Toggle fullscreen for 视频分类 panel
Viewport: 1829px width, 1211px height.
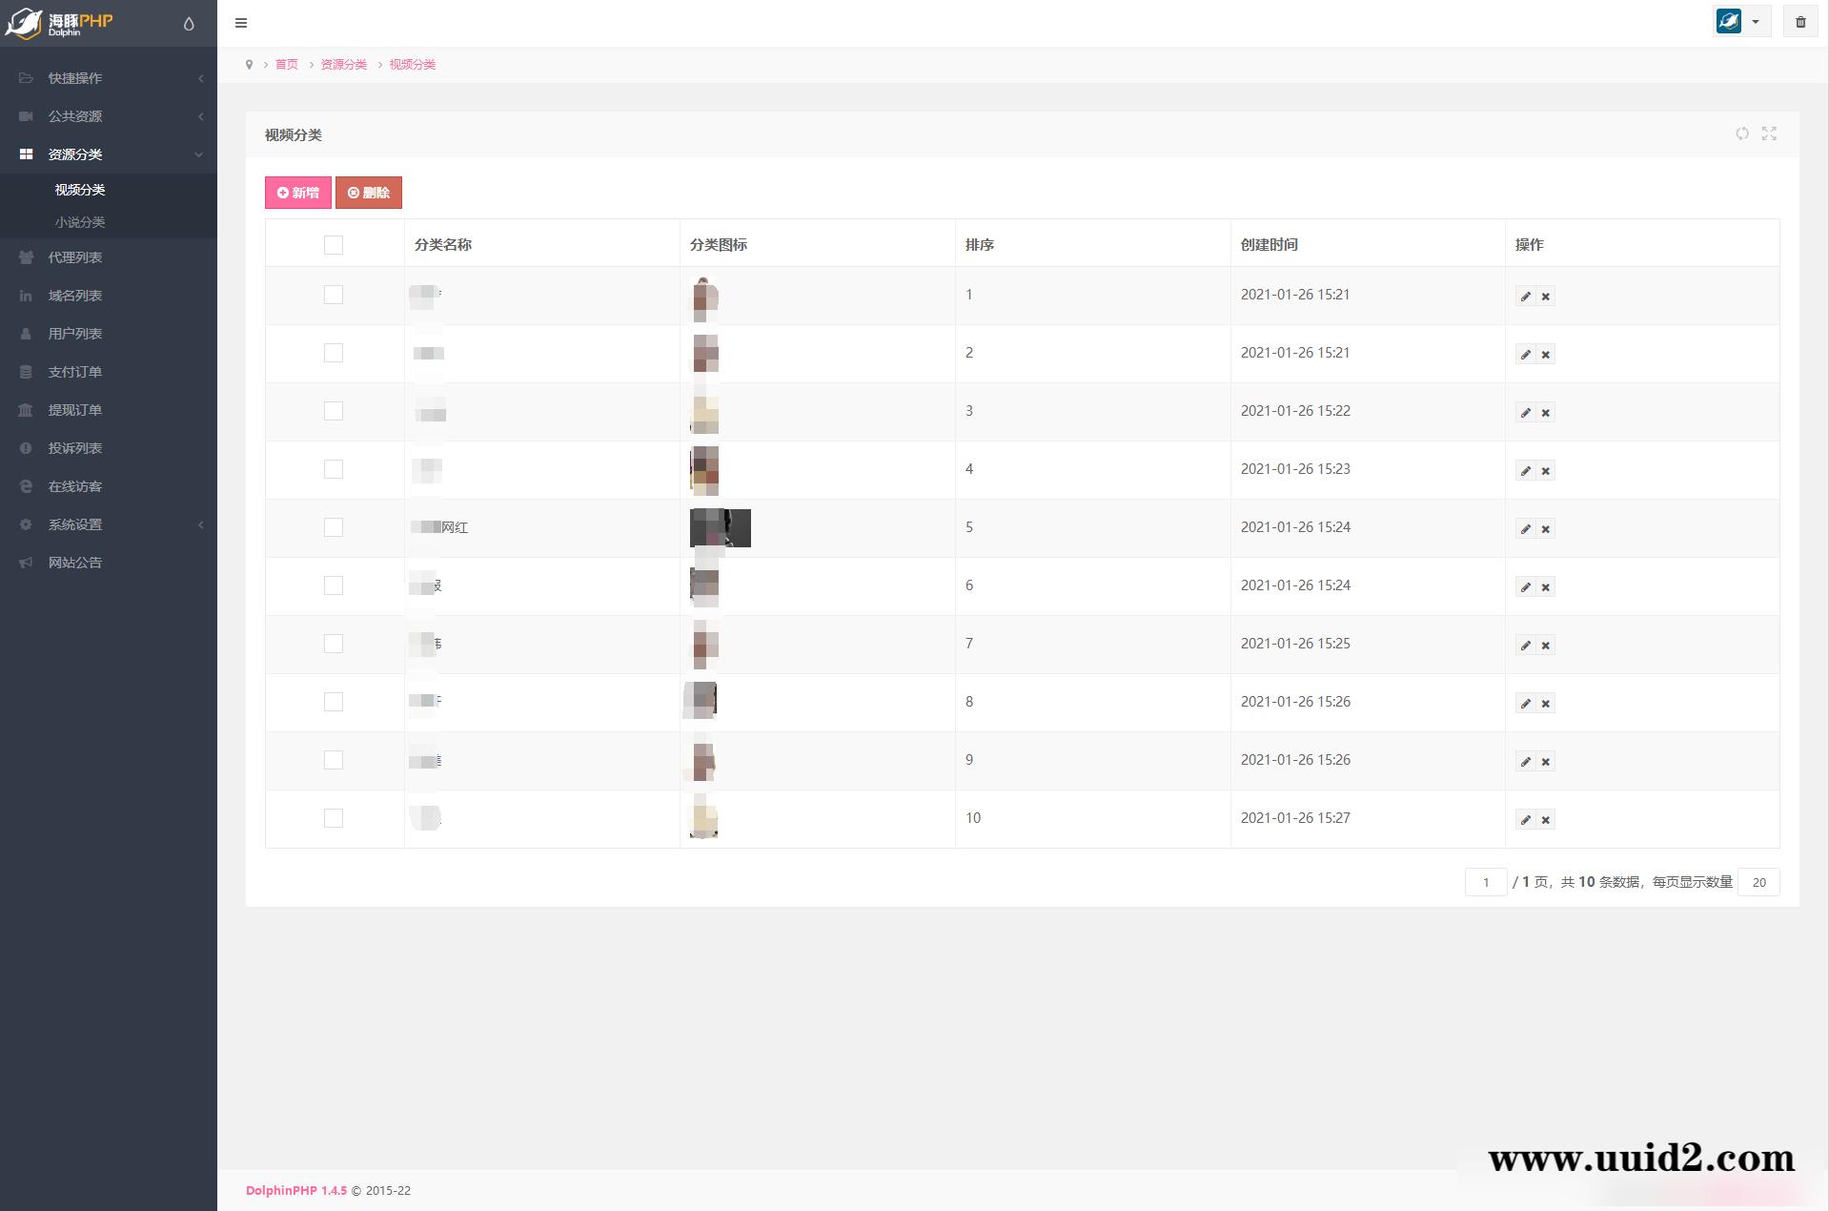coord(1769,133)
